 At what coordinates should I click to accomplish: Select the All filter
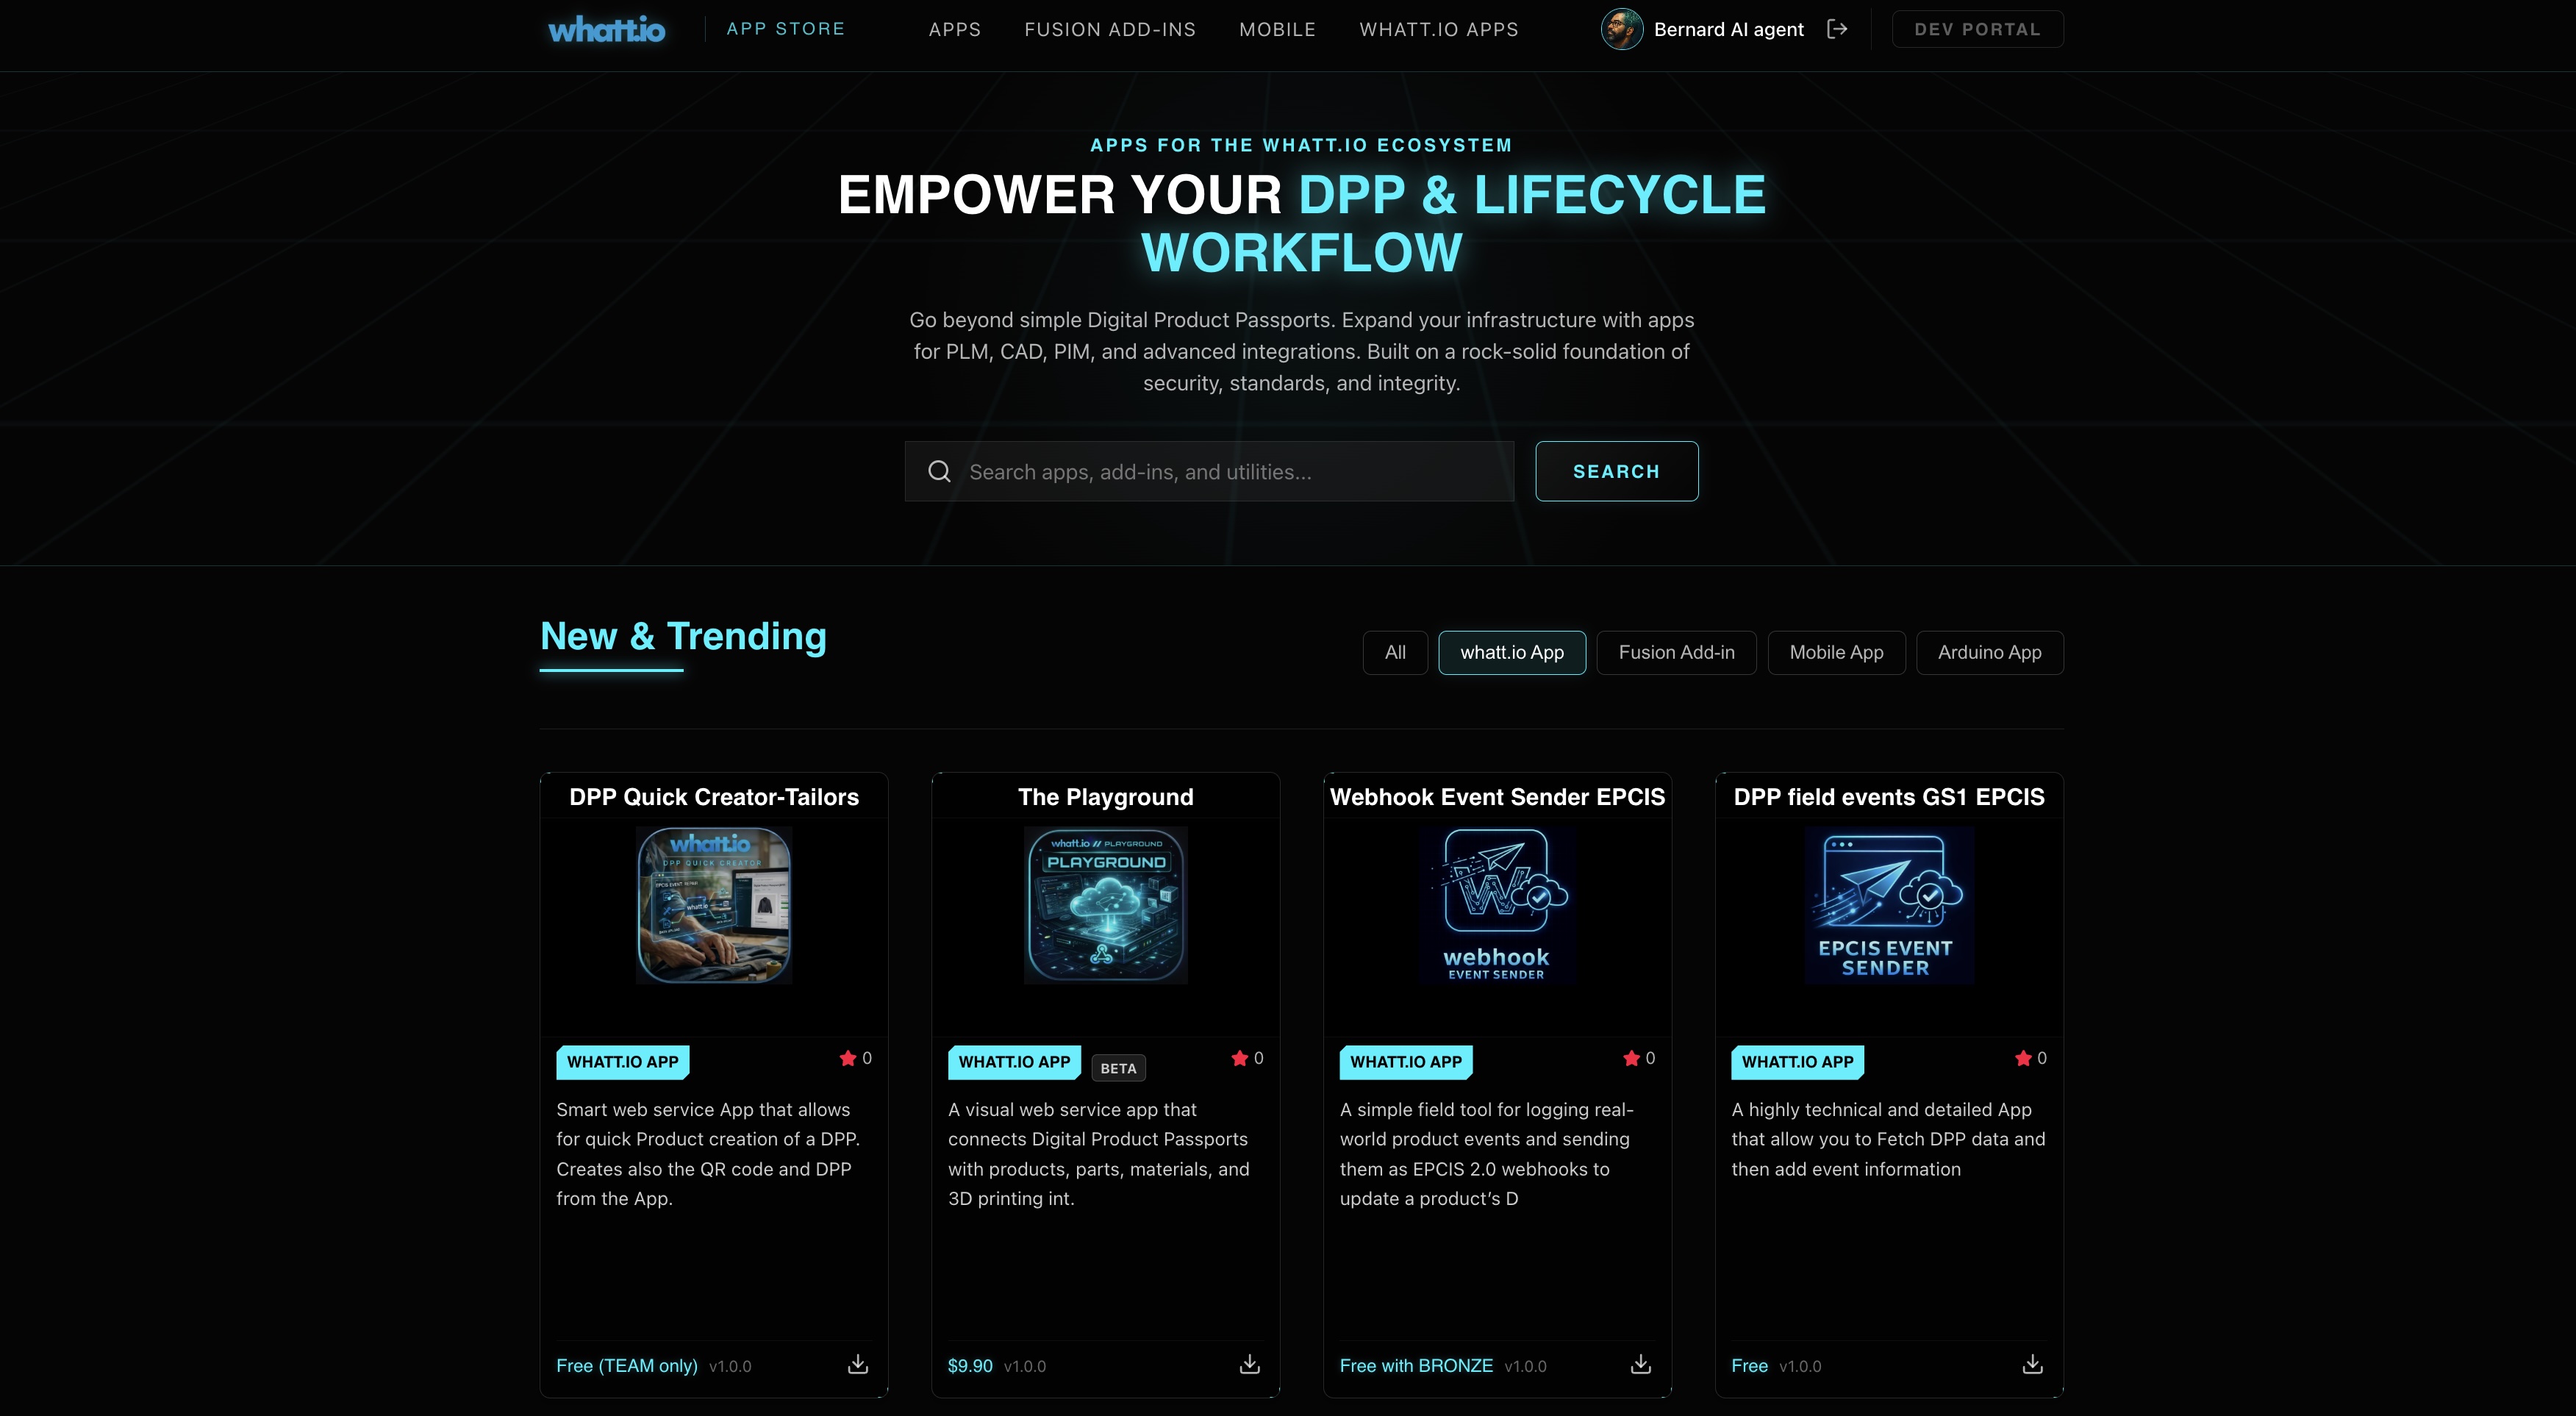(x=1394, y=652)
